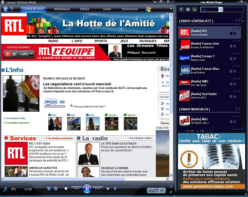Open the Tout filter dropdown
This screenshot has height=197, width=248.
(x=221, y=10)
